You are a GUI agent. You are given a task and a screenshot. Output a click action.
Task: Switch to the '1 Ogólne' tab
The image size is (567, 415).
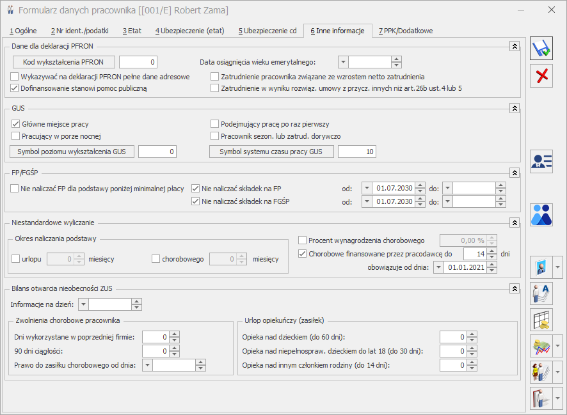23,31
